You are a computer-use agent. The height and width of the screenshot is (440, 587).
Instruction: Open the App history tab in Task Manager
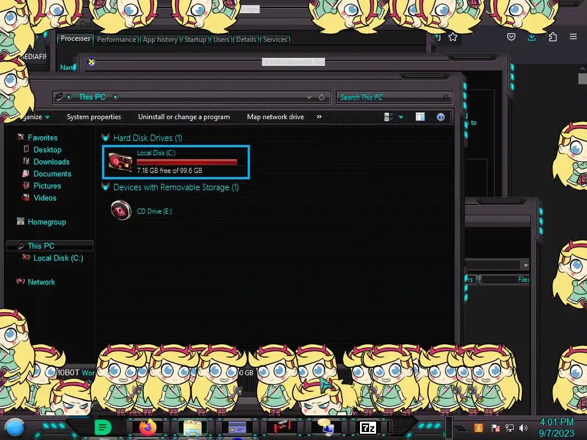click(x=160, y=40)
